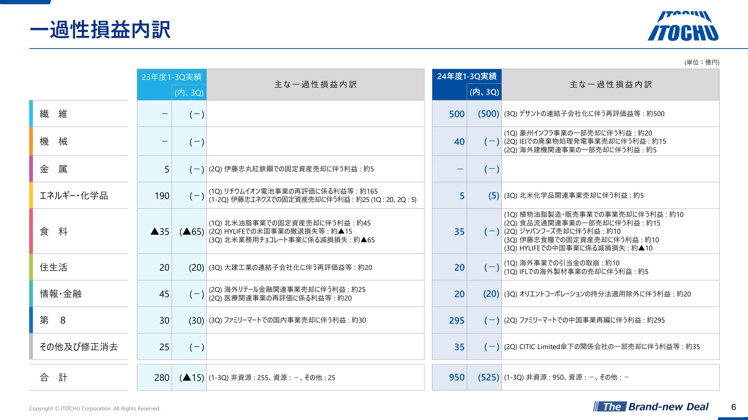Click the 第8 24年度 value 295
This screenshot has height=420, width=748.
click(456, 320)
